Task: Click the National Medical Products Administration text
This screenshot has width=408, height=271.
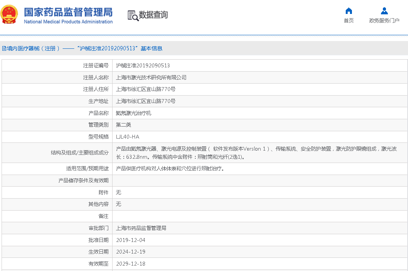Action: pyautogui.click(x=68, y=22)
